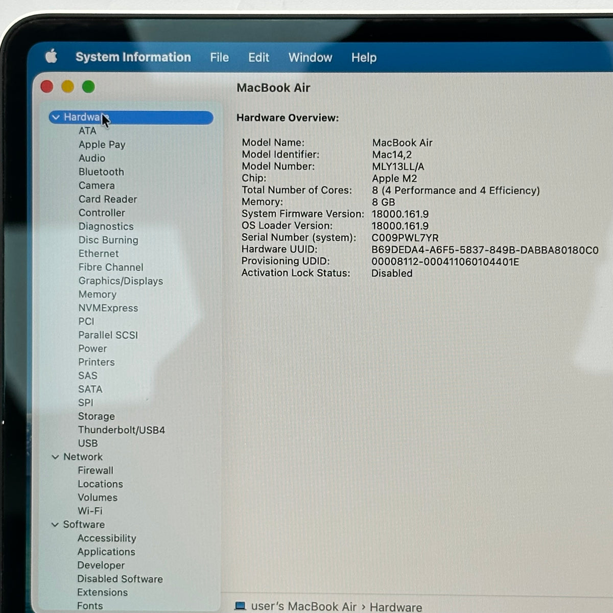Click user's MacBook Air in the path bar
This screenshot has height=613, width=613.
click(x=304, y=606)
